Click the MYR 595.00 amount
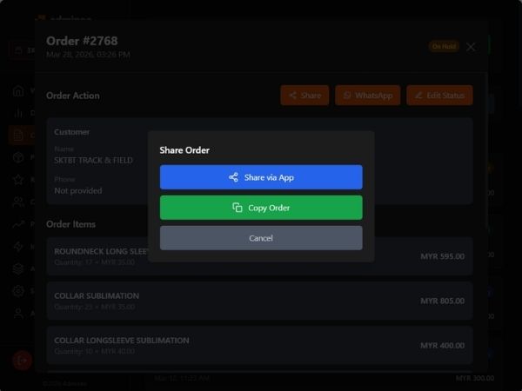The width and height of the screenshot is (522, 391). [443, 256]
